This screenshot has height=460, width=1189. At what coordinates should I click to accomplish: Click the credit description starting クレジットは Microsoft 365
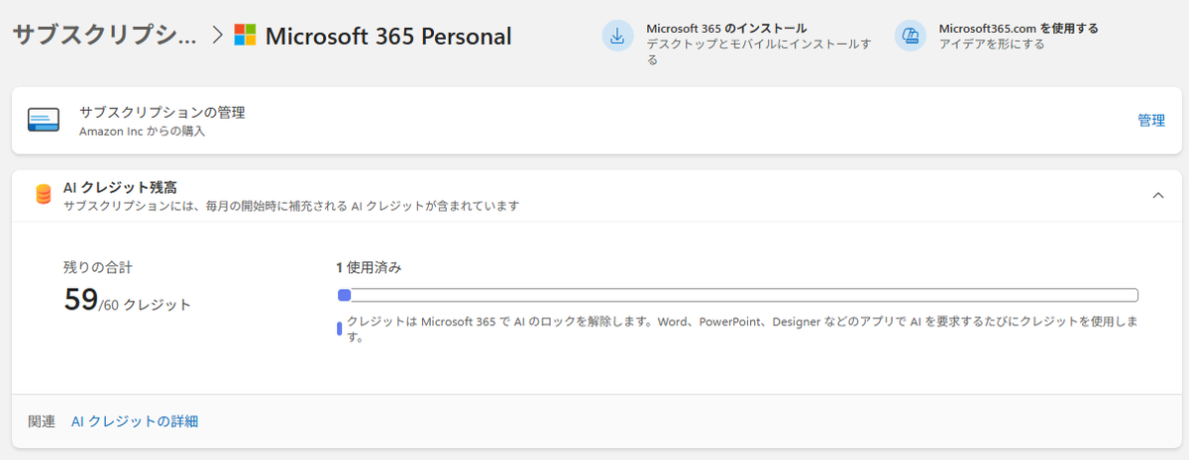743,329
